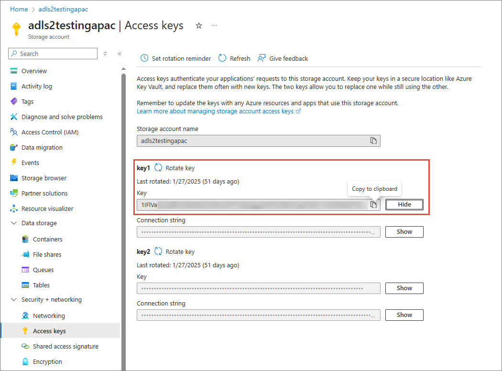Show the key2 key value

tap(404, 288)
